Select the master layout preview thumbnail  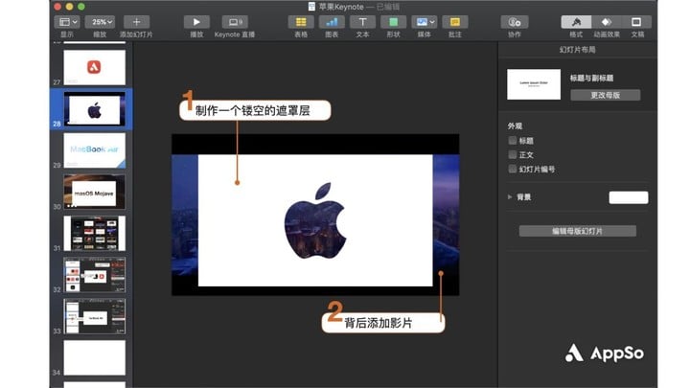(x=534, y=84)
